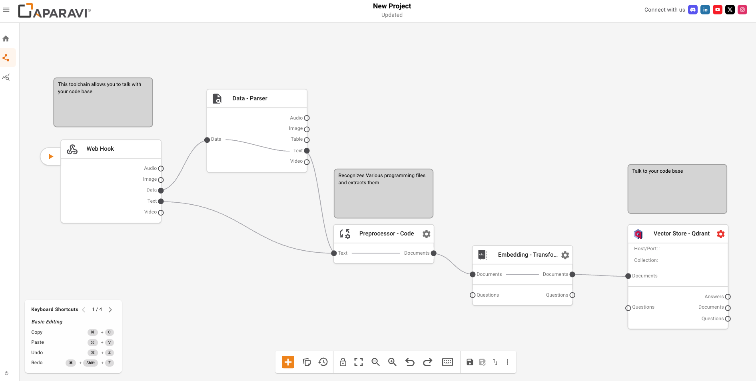Open the hamburger menu
Screen dimensions: 756x381
[x=6, y=10]
